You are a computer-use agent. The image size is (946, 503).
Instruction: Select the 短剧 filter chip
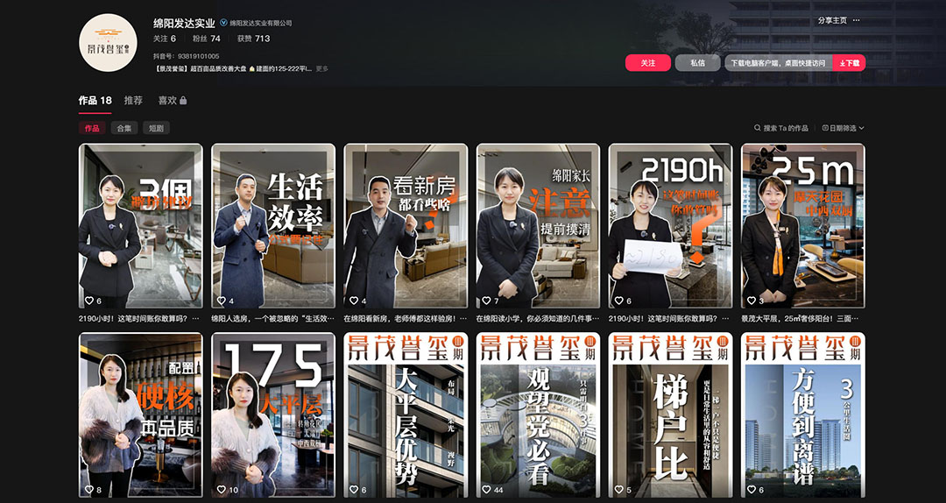coord(156,128)
